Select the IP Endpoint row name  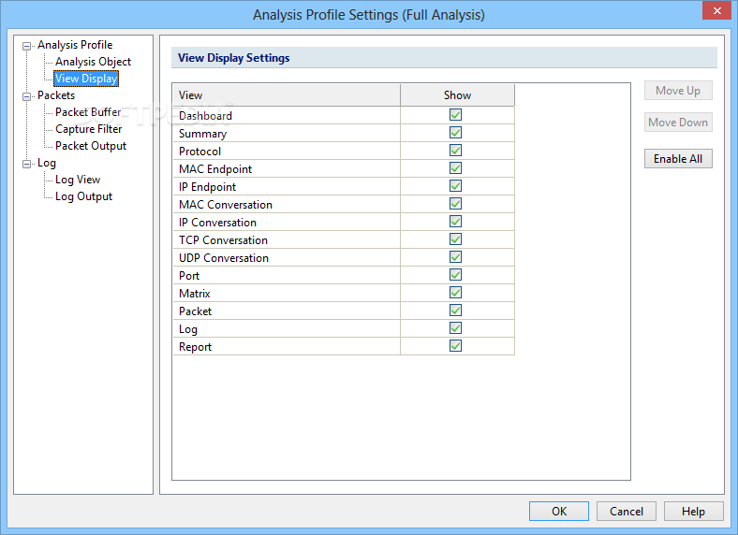coord(207,187)
